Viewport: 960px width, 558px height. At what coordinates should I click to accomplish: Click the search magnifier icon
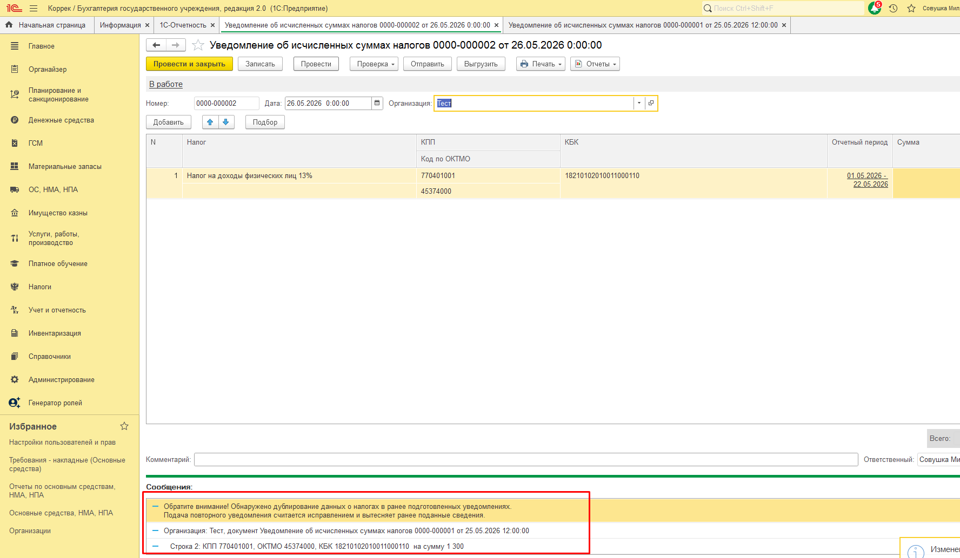708,8
